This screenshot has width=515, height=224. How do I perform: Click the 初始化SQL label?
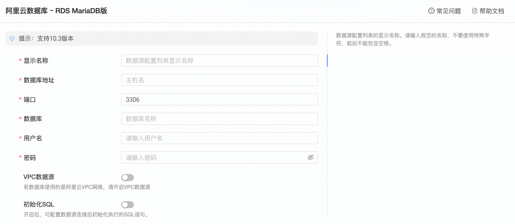(39, 204)
